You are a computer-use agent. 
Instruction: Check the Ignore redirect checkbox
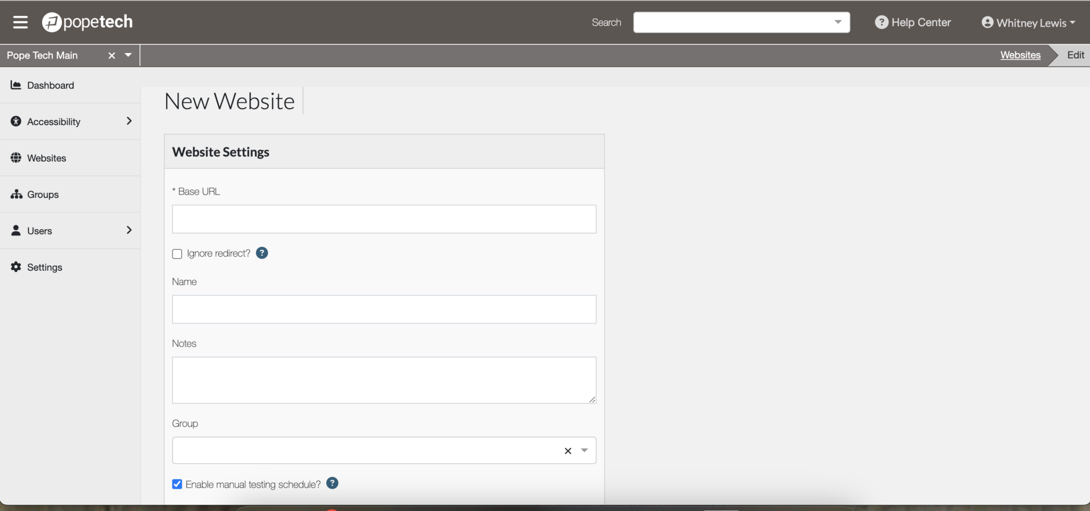pyautogui.click(x=177, y=254)
